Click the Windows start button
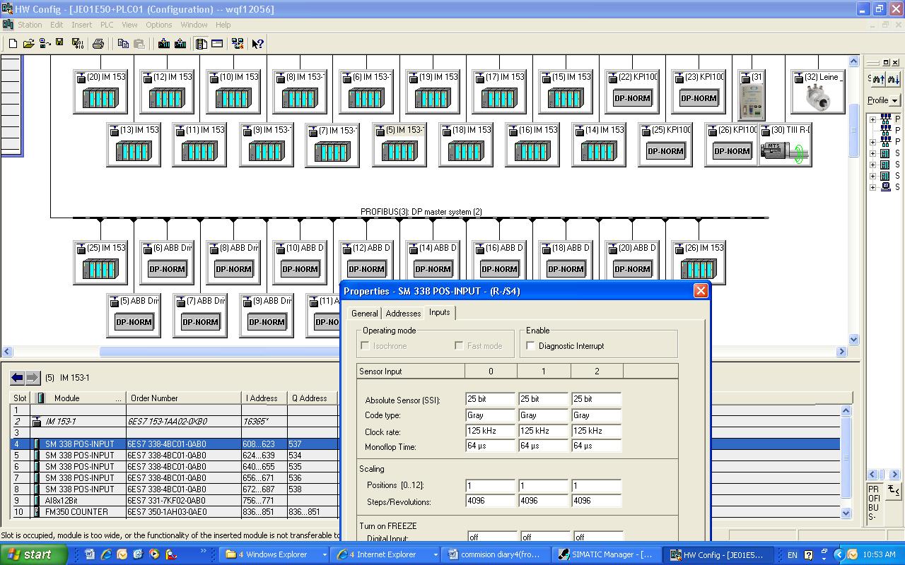 click(x=34, y=554)
